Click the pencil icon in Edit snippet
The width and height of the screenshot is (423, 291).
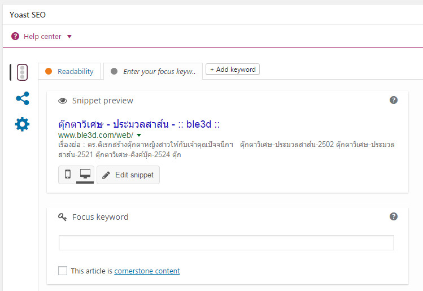[x=106, y=175]
